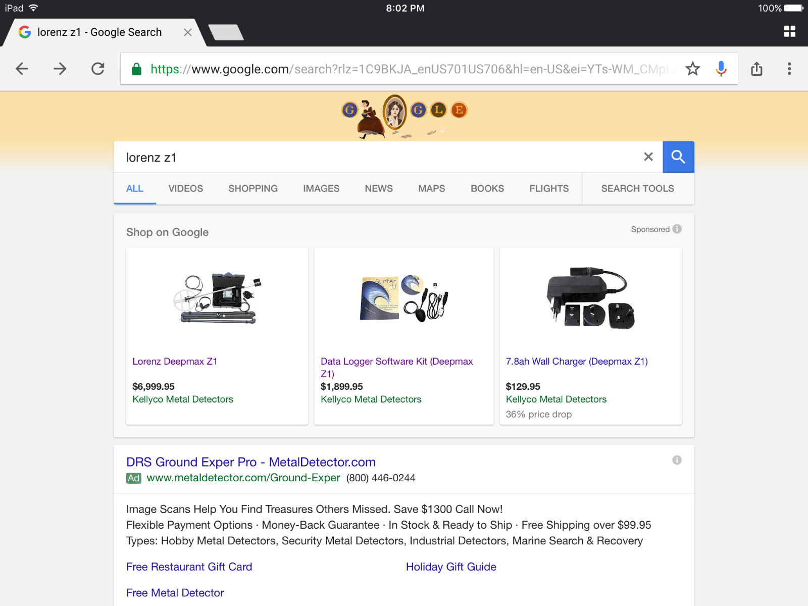Tap the forward navigation arrow
Image resolution: width=808 pixels, height=606 pixels.
[x=60, y=69]
